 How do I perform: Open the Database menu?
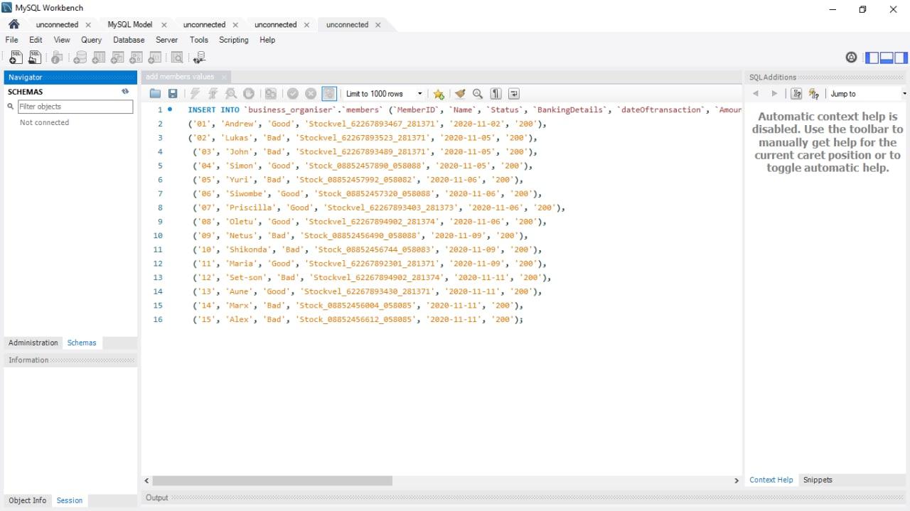pyautogui.click(x=129, y=41)
